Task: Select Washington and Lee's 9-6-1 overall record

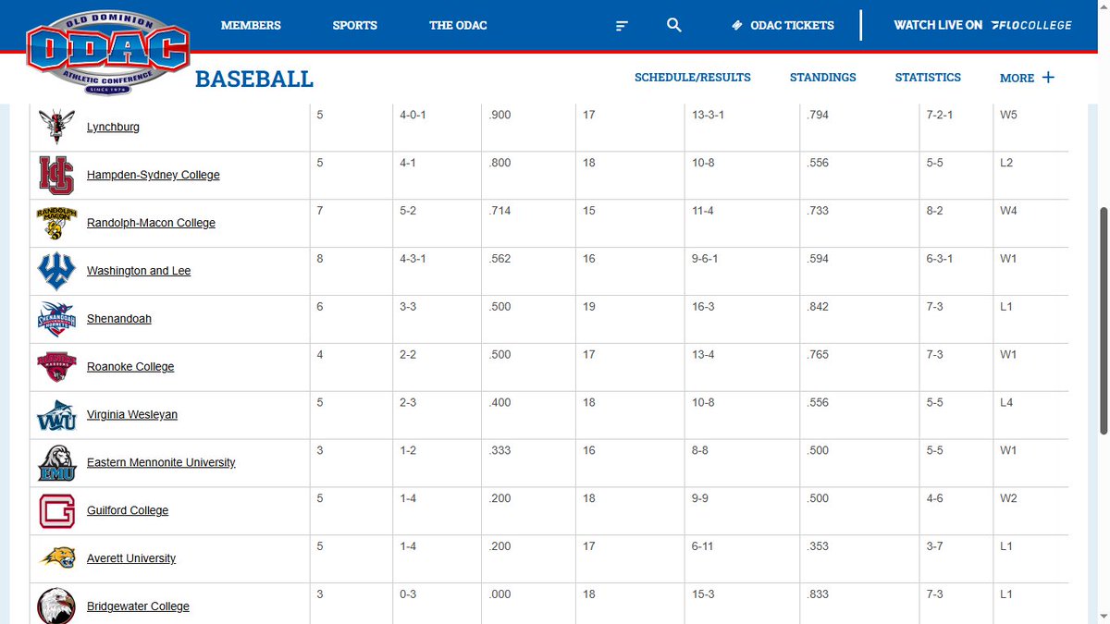Action: point(707,259)
